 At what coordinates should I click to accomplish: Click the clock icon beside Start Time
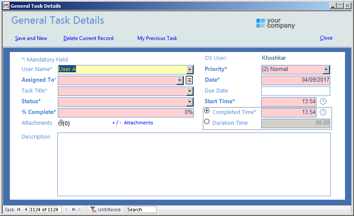tap(323, 102)
